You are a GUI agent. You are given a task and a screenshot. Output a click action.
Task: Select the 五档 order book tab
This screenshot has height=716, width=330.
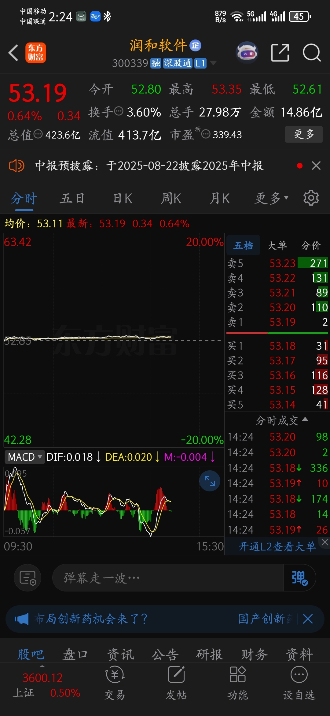coord(243,245)
